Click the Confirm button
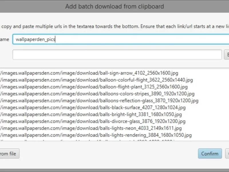Image resolution: width=229 pixels, height=172 pixels. (x=210, y=154)
